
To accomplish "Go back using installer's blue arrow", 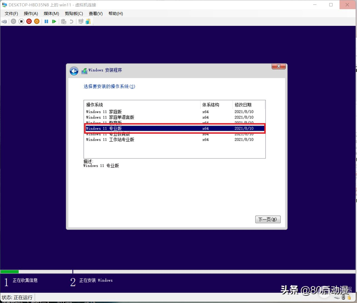I will (x=74, y=71).
